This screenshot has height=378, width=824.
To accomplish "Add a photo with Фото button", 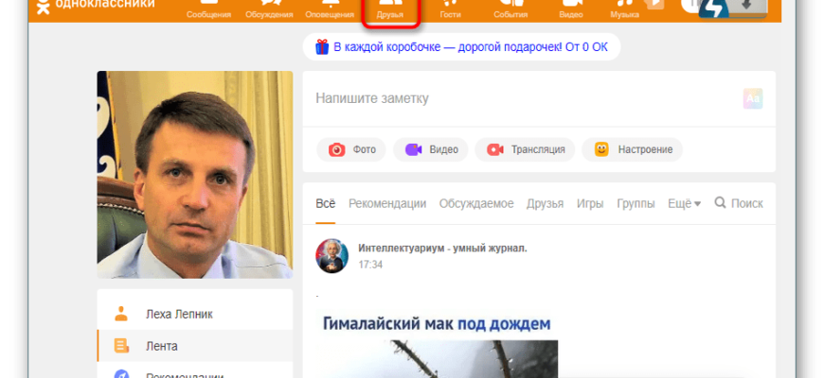I will (x=351, y=149).
